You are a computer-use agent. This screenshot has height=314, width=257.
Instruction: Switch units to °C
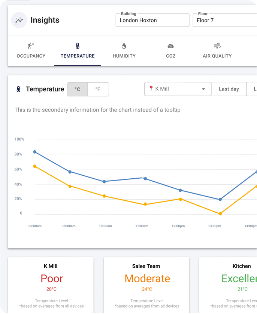78,89
